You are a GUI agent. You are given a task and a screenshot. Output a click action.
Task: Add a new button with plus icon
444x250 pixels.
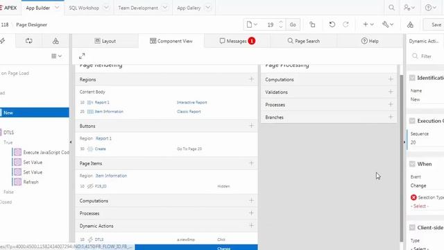pyautogui.click(x=251, y=126)
